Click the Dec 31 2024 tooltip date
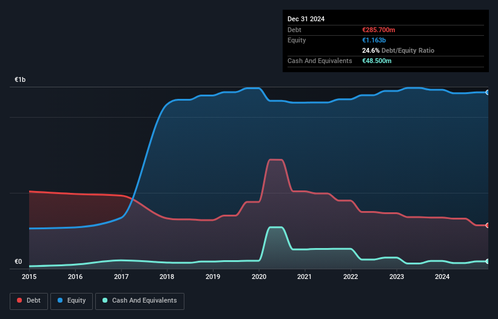Screen dimensions: 498x319 (306, 19)
